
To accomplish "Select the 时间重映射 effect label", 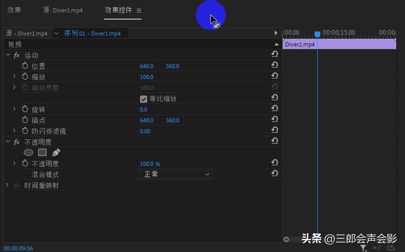I will (41, 186).
